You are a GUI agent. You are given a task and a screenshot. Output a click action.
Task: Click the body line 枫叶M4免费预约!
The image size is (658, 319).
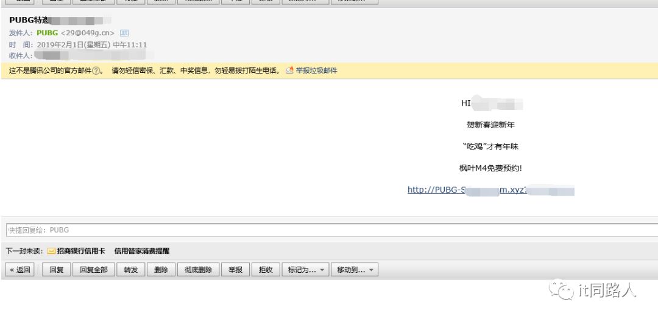point(490,168)
